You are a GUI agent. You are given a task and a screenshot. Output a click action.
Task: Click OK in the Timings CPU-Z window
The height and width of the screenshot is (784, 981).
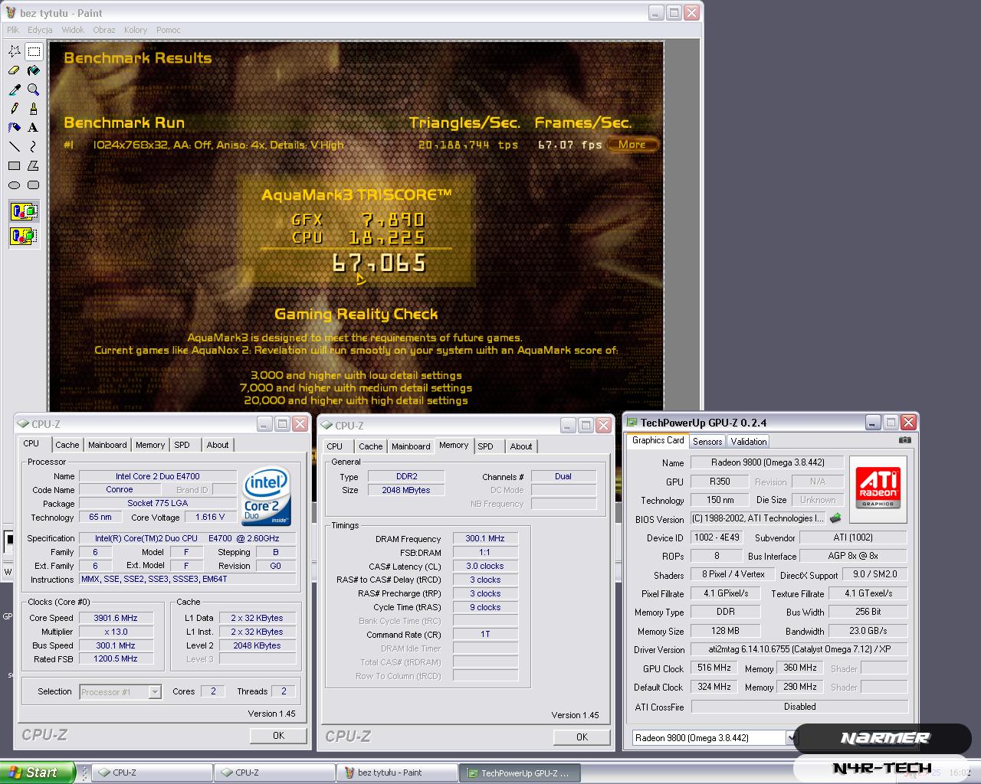[x=582, y=737]
